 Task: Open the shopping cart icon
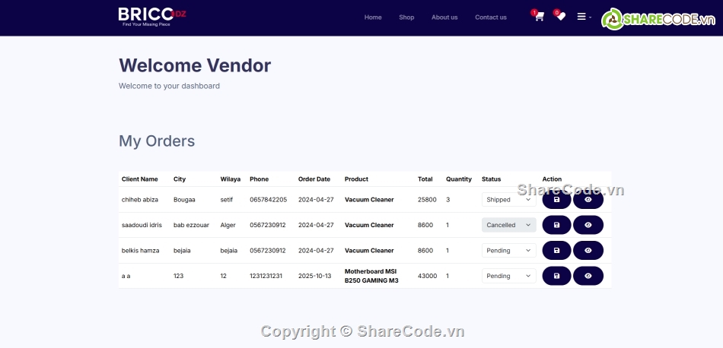[x=539, y=17]
